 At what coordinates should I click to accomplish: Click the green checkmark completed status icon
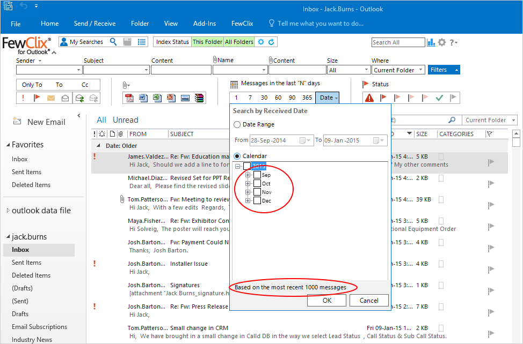[439, 98]
